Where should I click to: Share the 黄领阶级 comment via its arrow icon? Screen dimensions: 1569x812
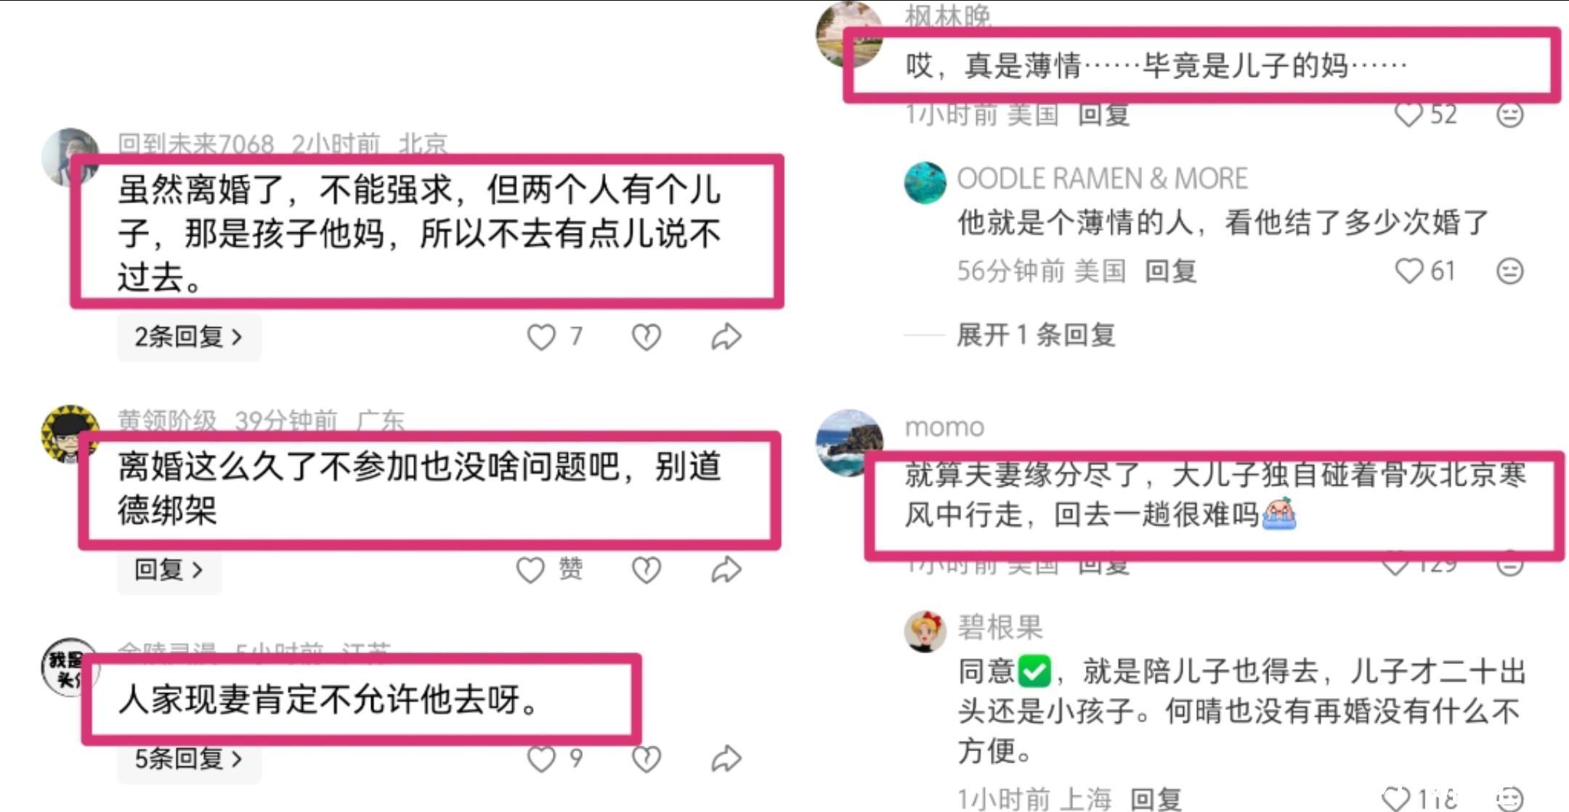[x=726, y=570]
